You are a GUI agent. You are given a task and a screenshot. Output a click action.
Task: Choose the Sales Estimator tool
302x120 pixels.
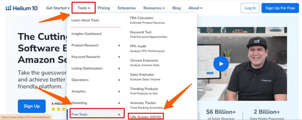pyautogui.click(x=145, y=77)
